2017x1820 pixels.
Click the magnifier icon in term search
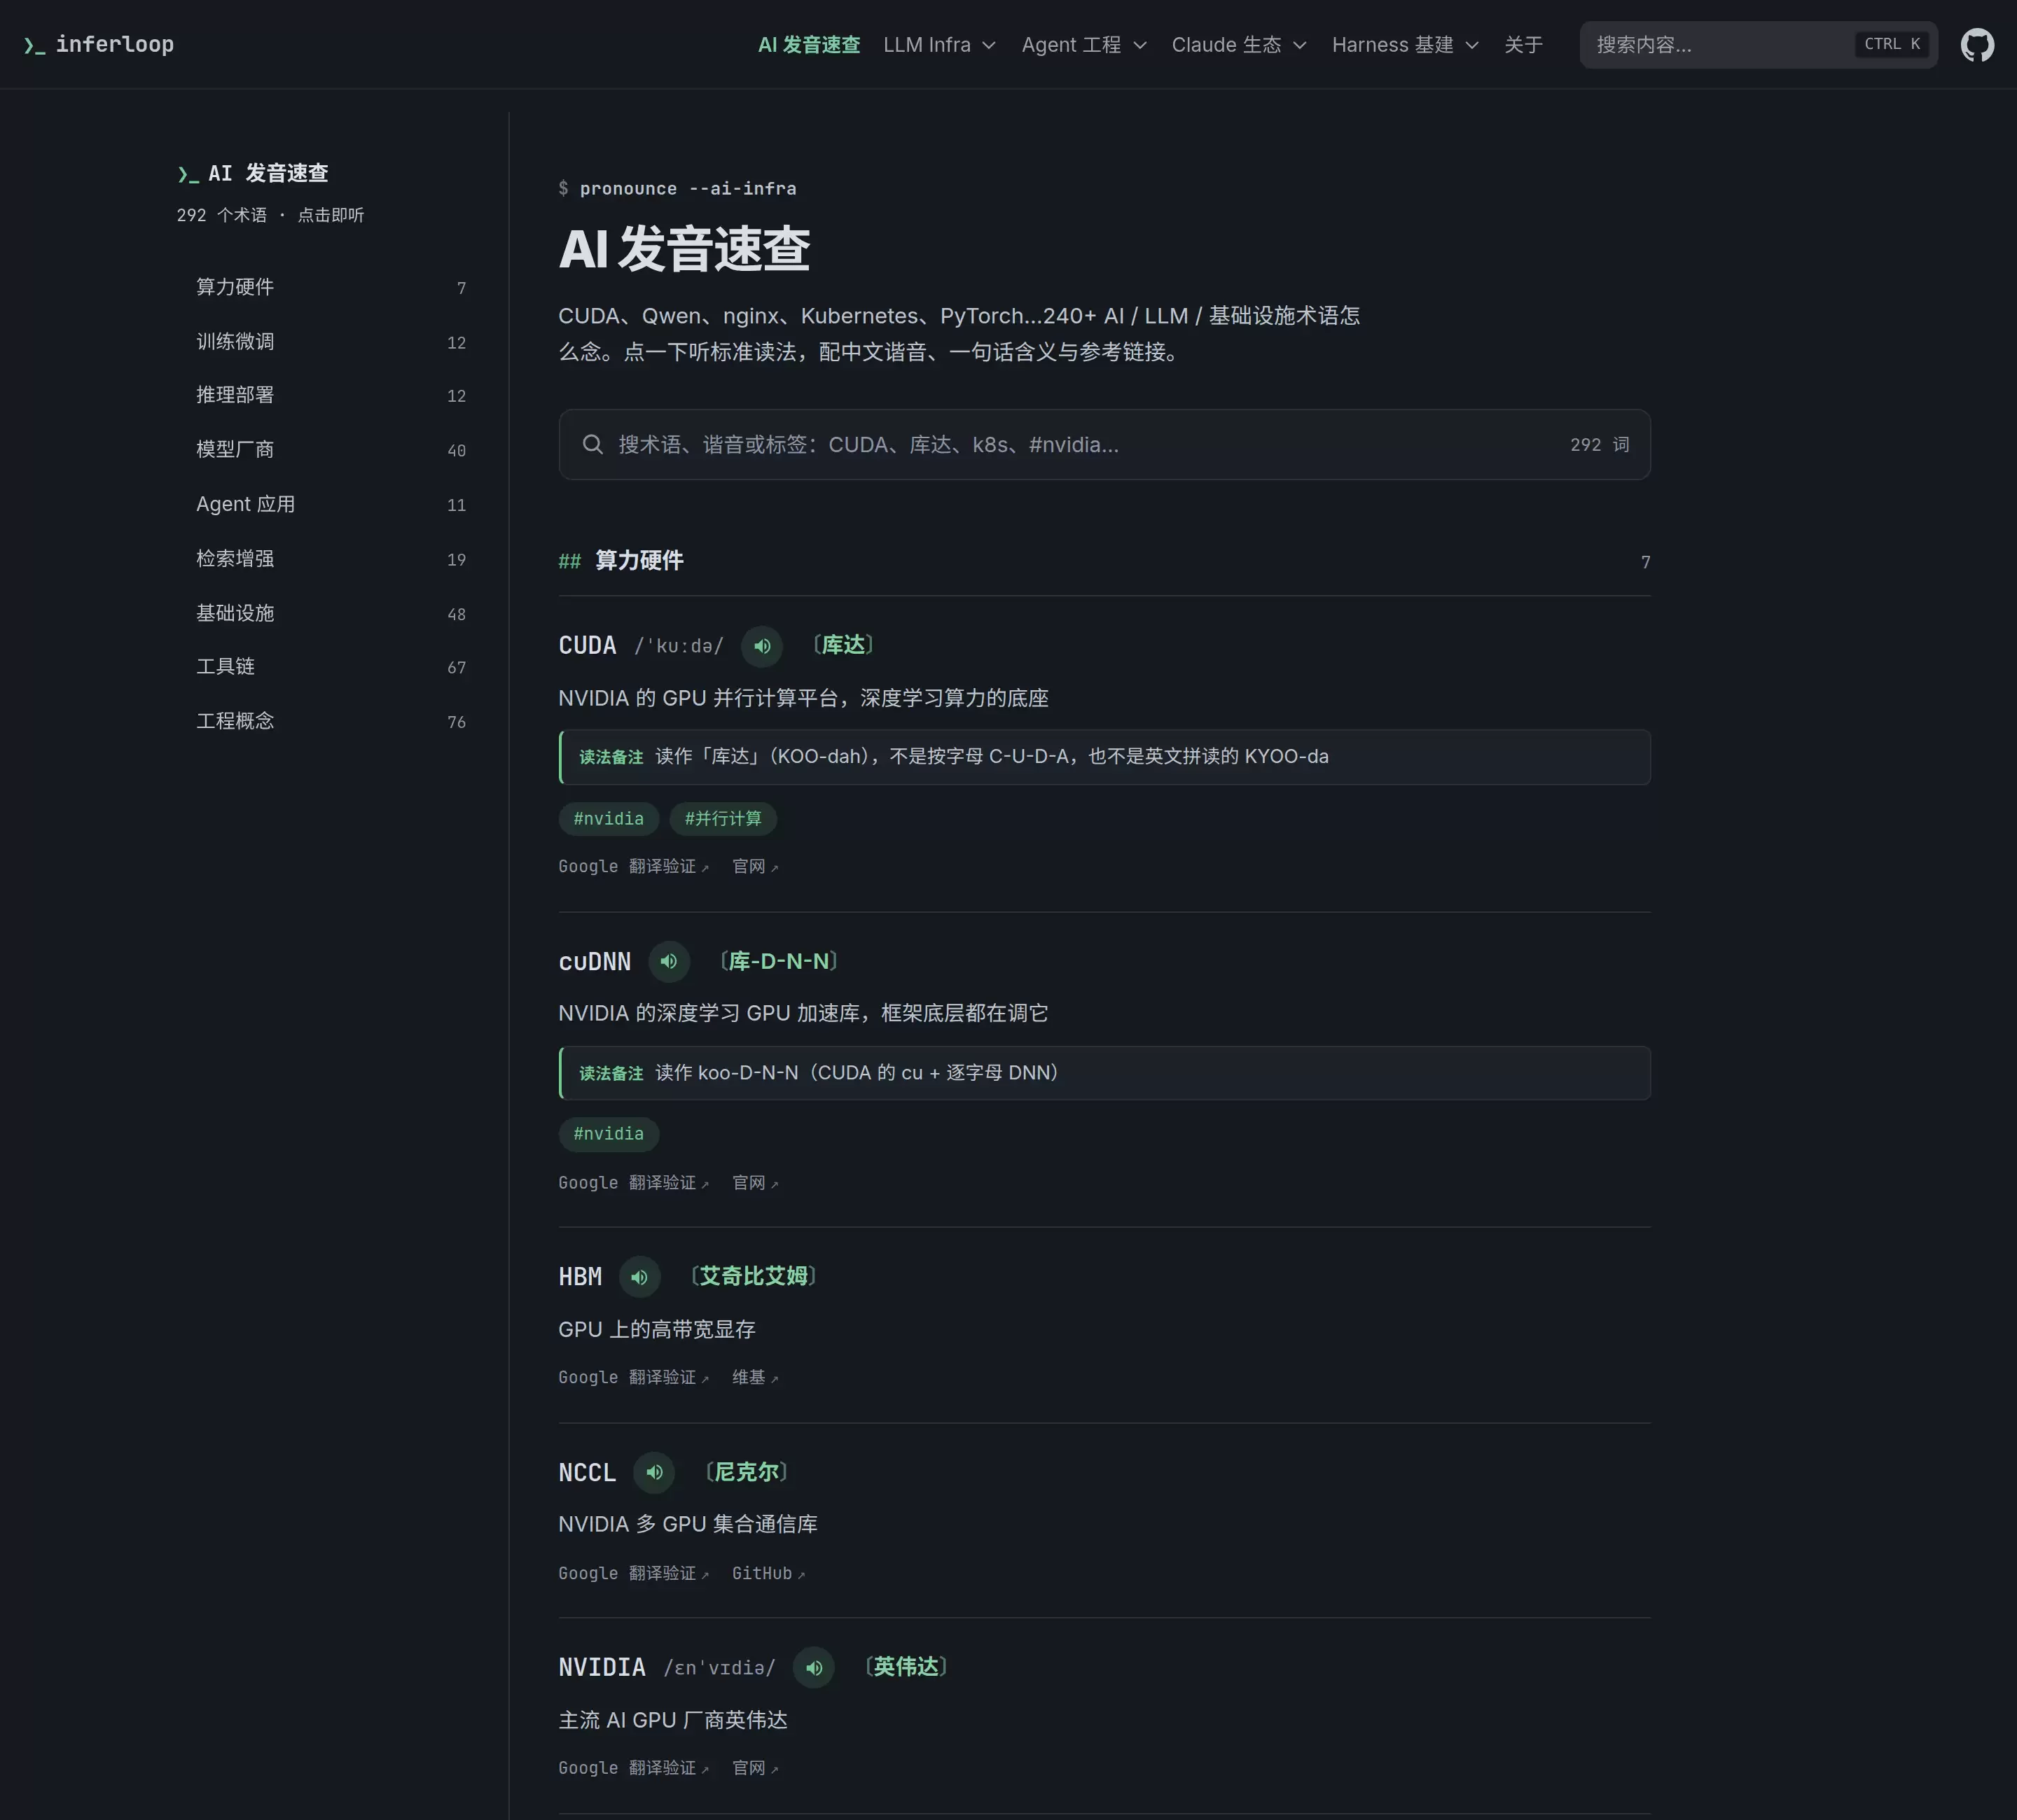pyautogui.click(x=592, y=445)
